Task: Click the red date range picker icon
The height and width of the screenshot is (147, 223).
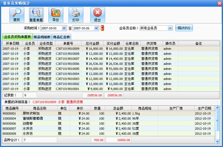Action: click(x=103, y=28)
